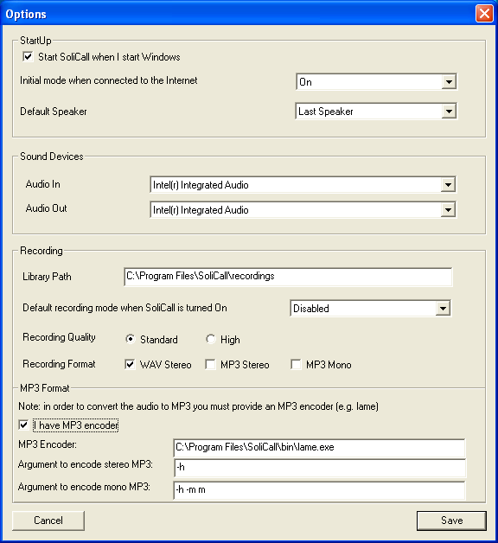
Task: Save the options
Action: 451,521
